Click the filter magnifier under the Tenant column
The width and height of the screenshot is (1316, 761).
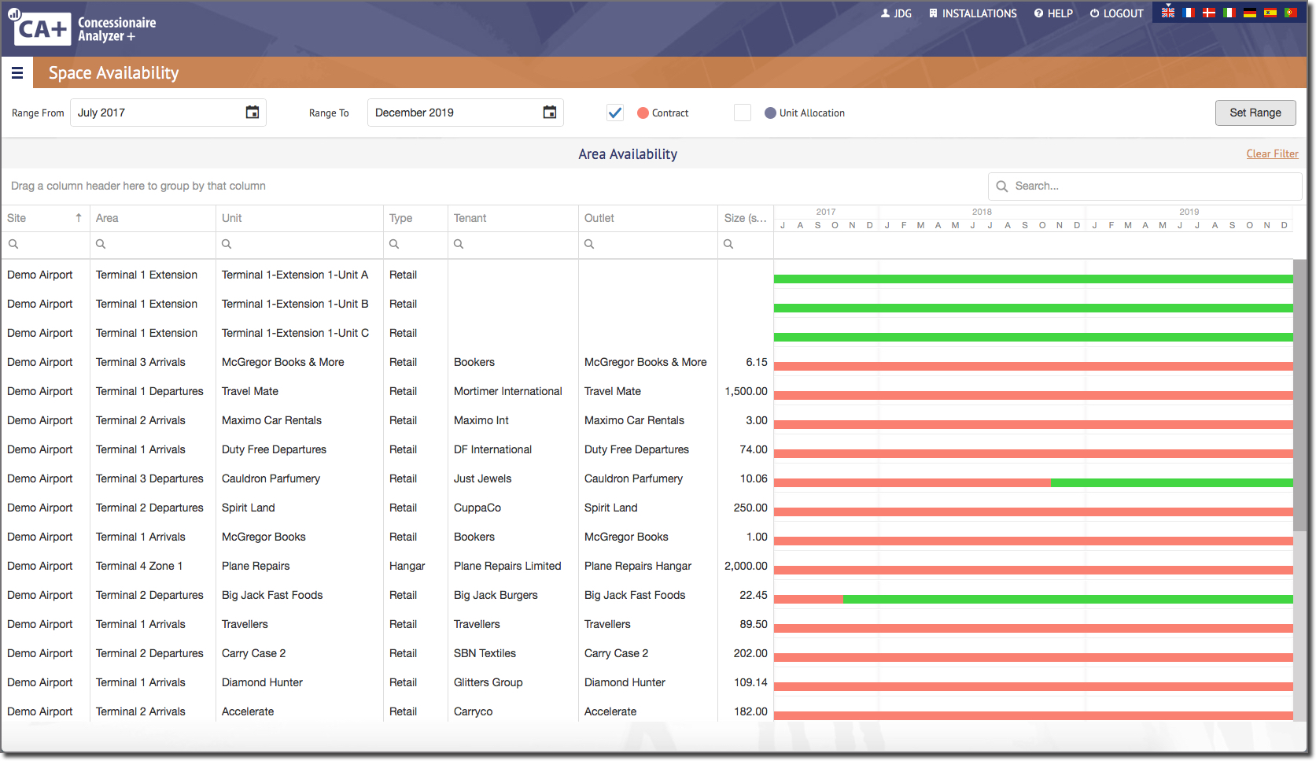[x=459, y=244]
